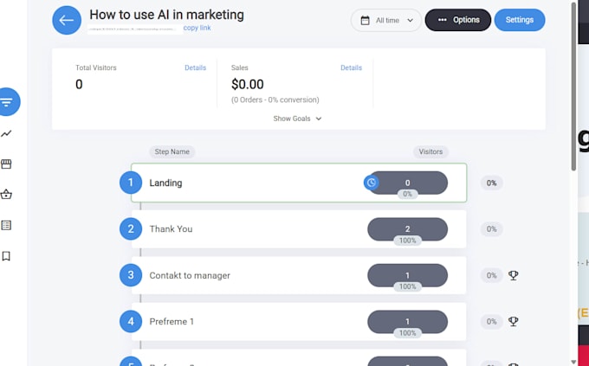The image size is (589, 366).
Task: Click step number 3 circle
Action: pos(131,275)
